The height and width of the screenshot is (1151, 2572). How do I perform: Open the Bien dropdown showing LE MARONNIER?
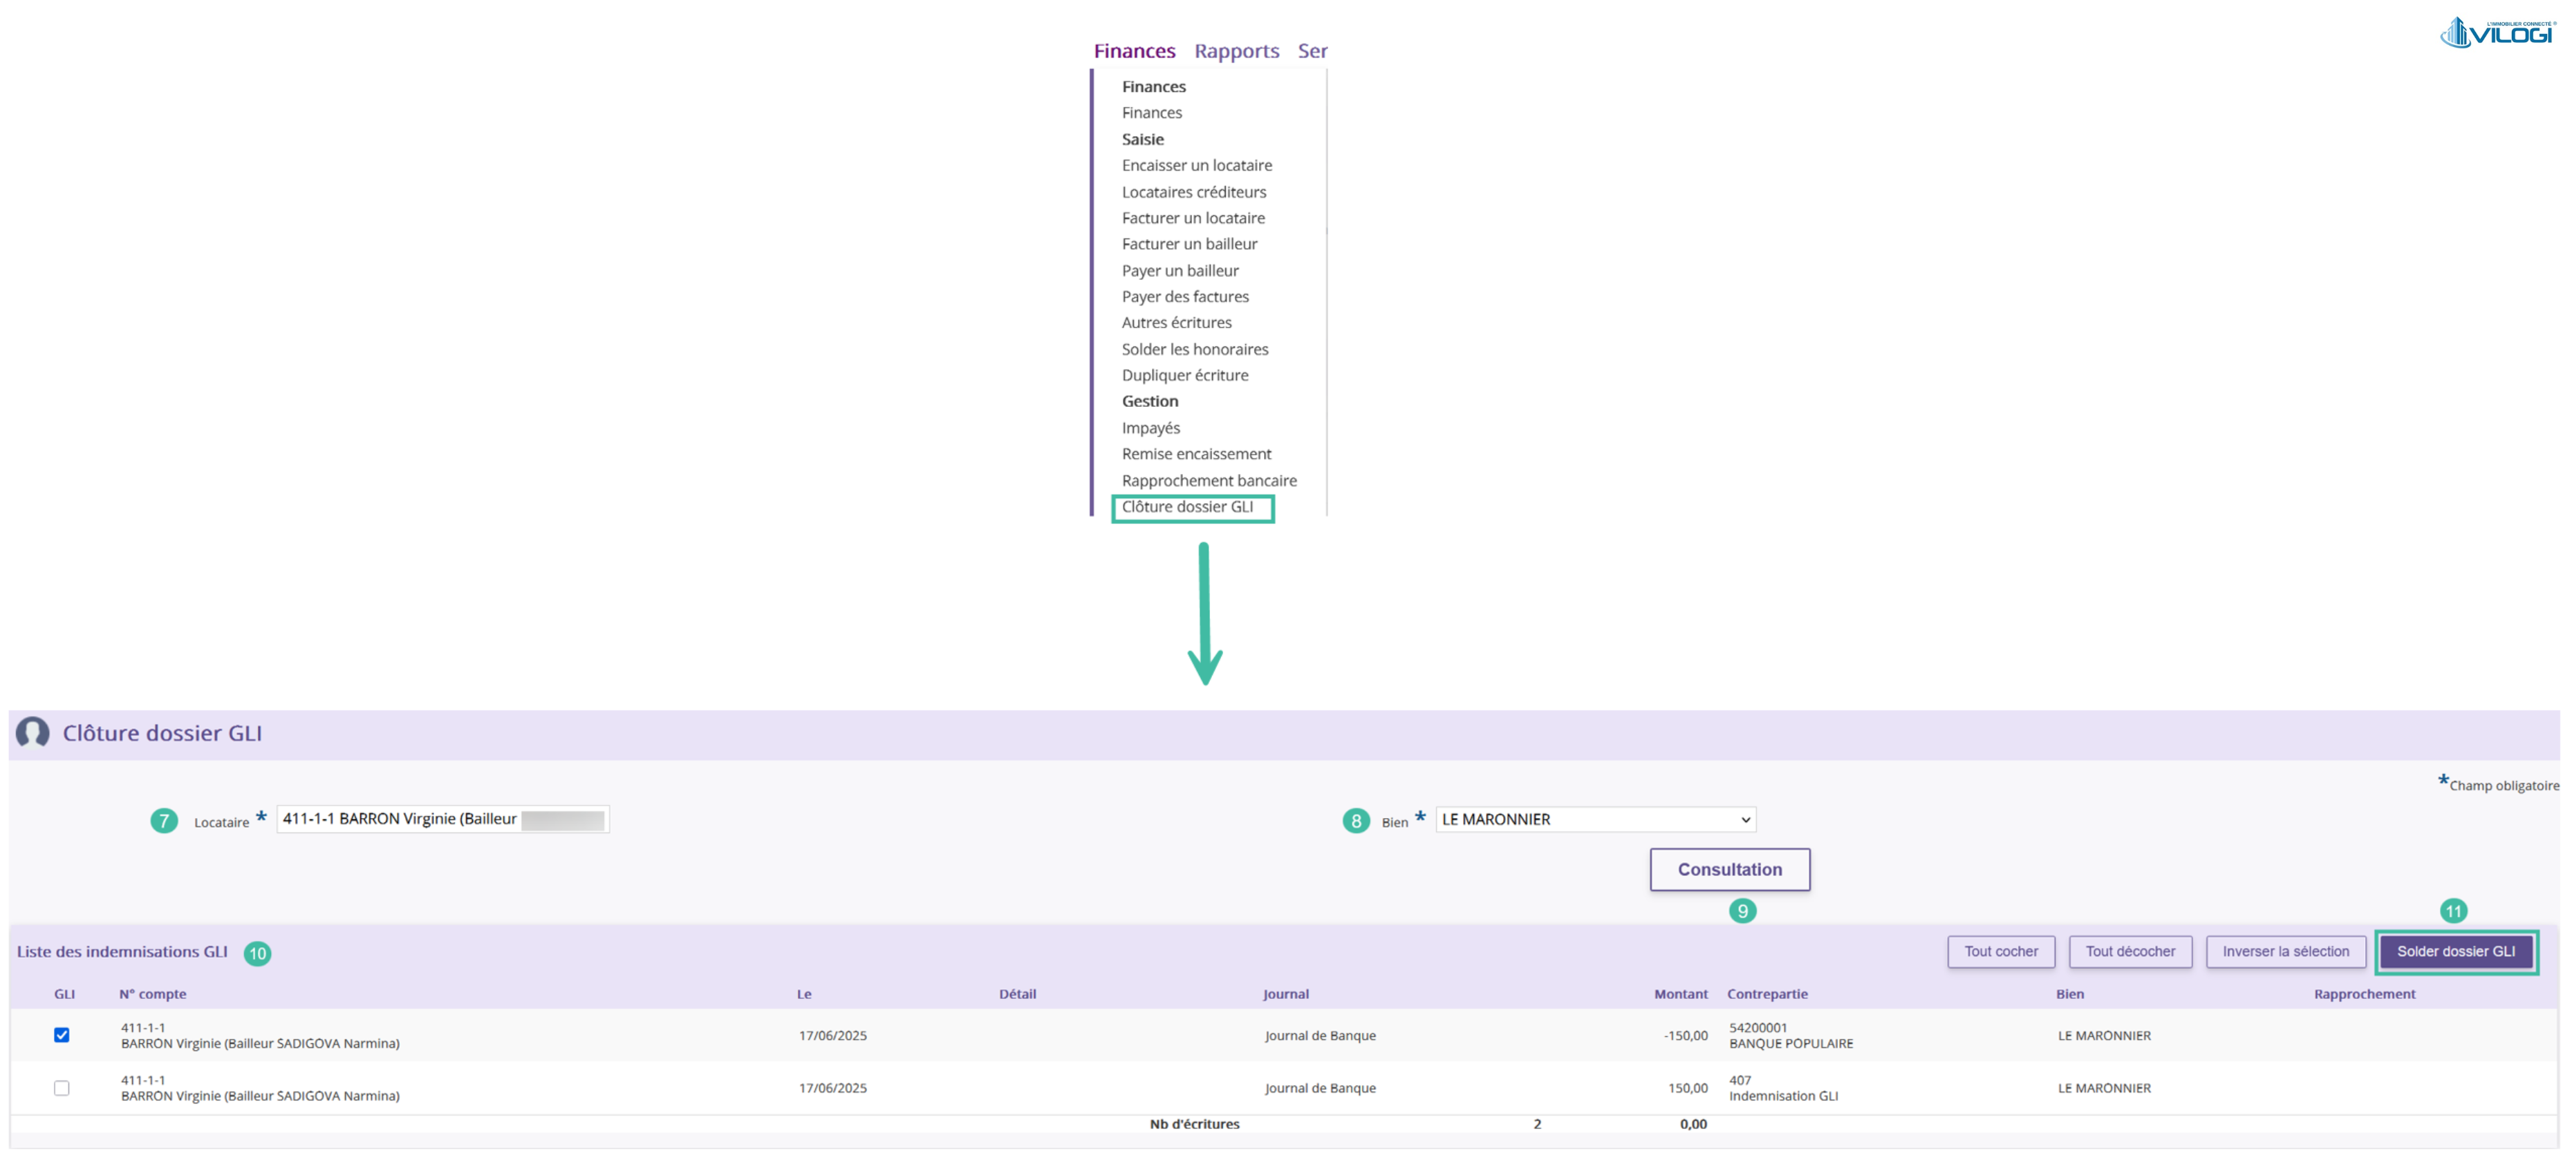(x=1596, y=820)
